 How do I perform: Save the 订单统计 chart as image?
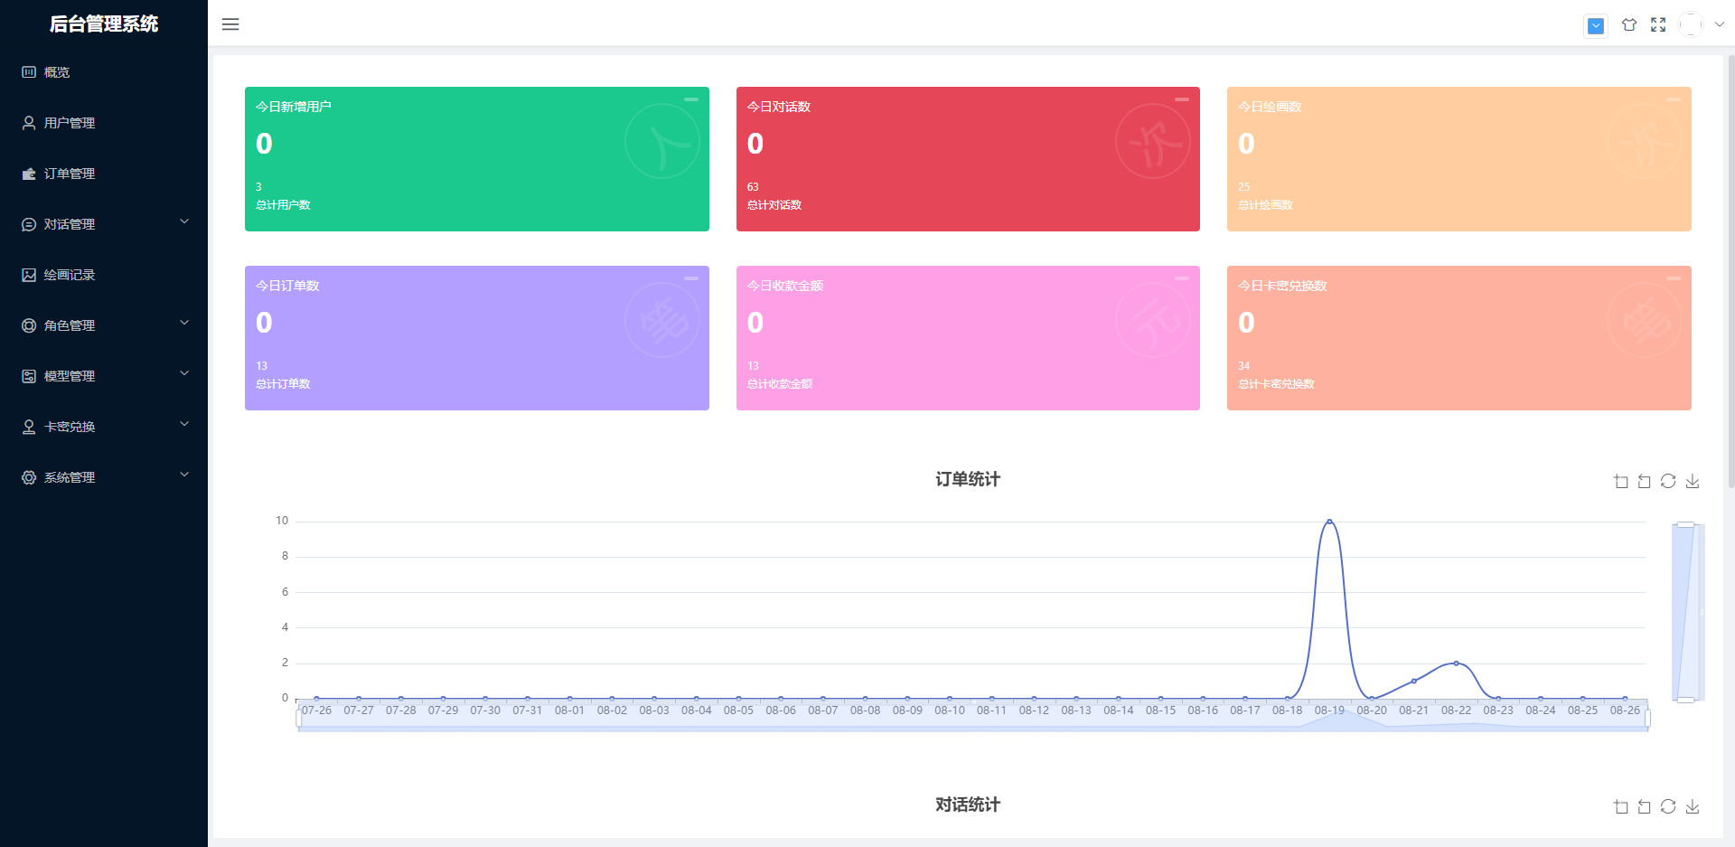[x=1693, y=482]
